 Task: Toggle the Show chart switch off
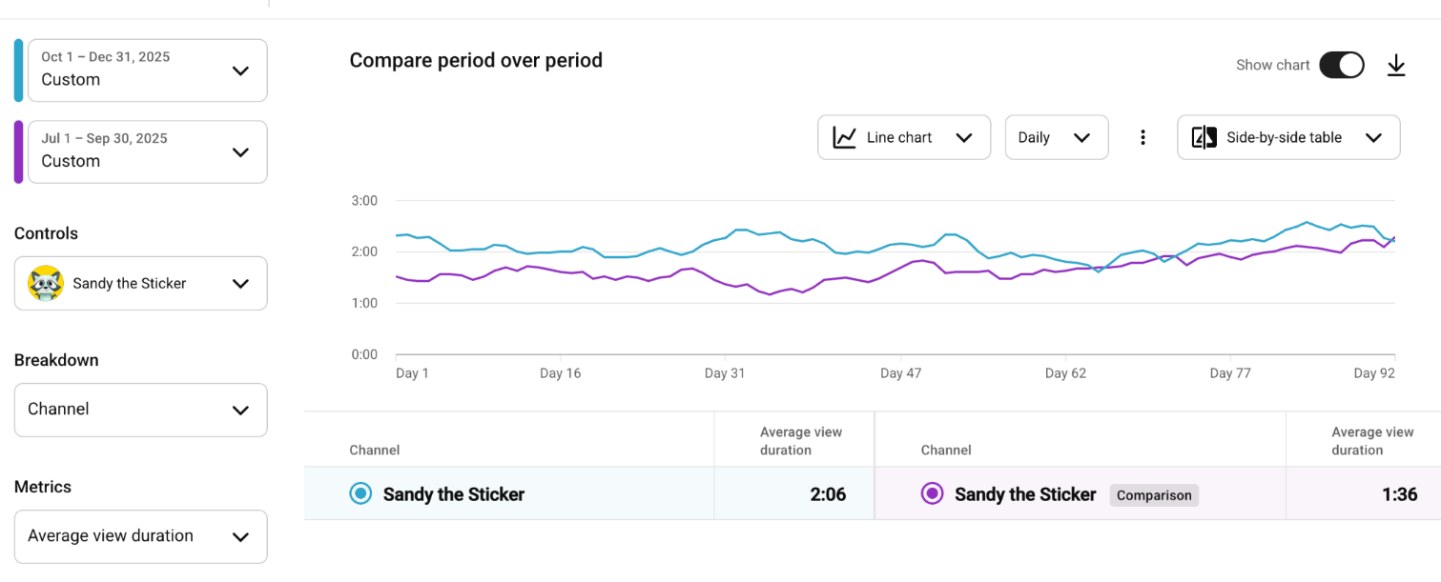(1342, 65)
